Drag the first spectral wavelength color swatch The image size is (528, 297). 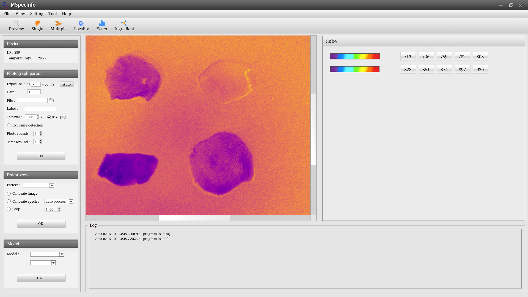coord(355,57)
